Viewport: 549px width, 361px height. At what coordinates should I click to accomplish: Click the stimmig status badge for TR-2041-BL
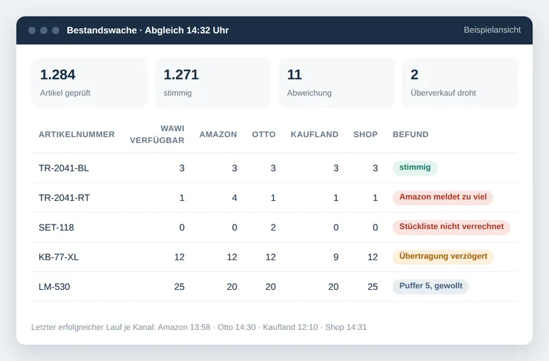tap(415, 168)
